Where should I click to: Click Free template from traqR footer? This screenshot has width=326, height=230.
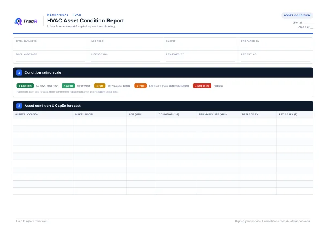[33, 221]
